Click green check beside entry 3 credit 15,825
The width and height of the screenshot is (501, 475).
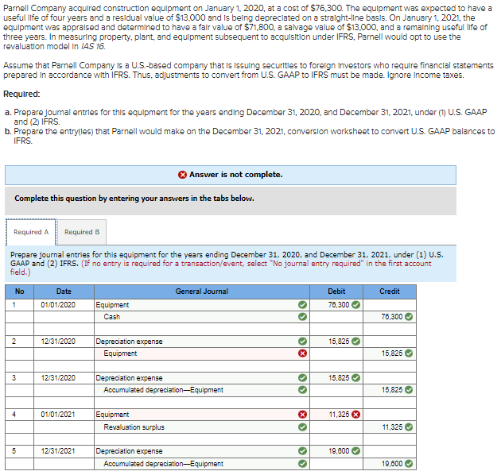point(409,390)
